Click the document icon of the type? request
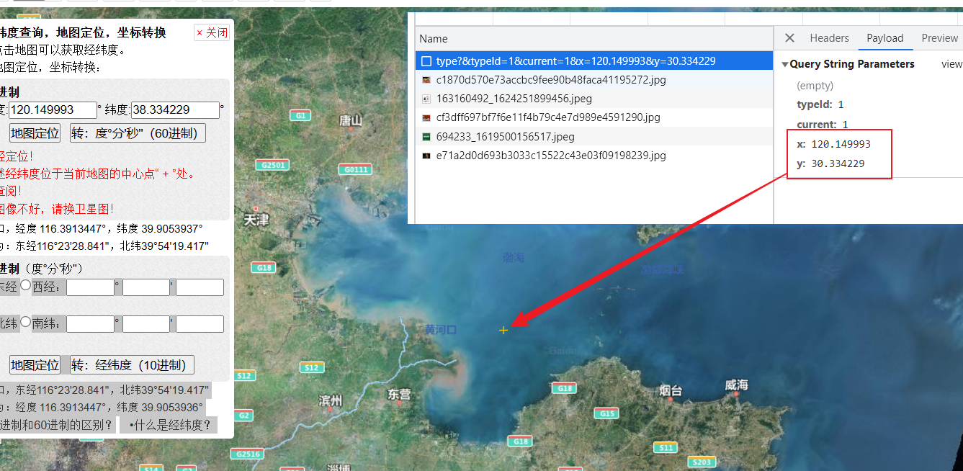Viewport: 963px width, 471px height. (x=426, y=61)
